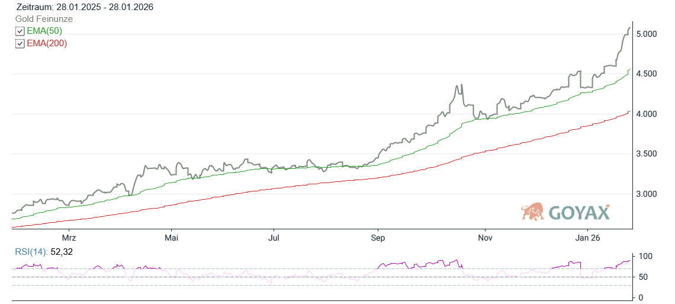
Task: Click the Mrz label on time axis
Action: pos(69,238)
